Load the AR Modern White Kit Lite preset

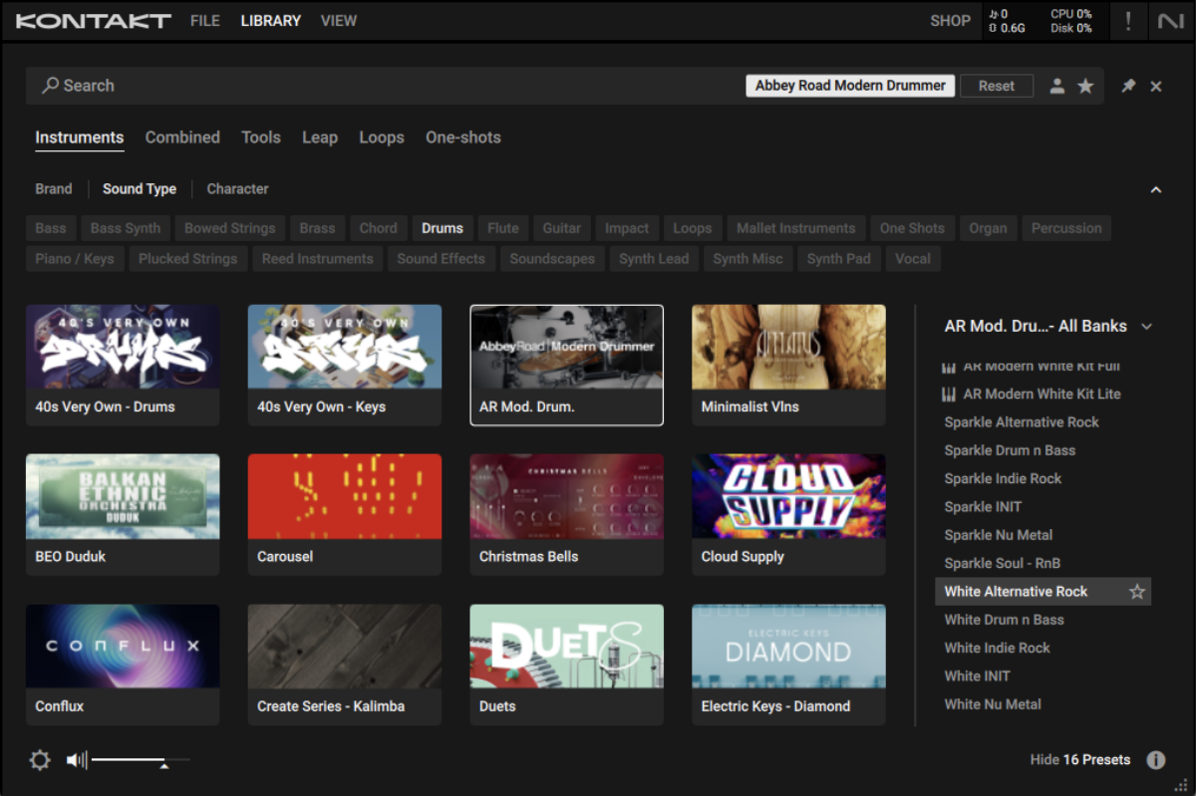click(x=1043, y=395)
